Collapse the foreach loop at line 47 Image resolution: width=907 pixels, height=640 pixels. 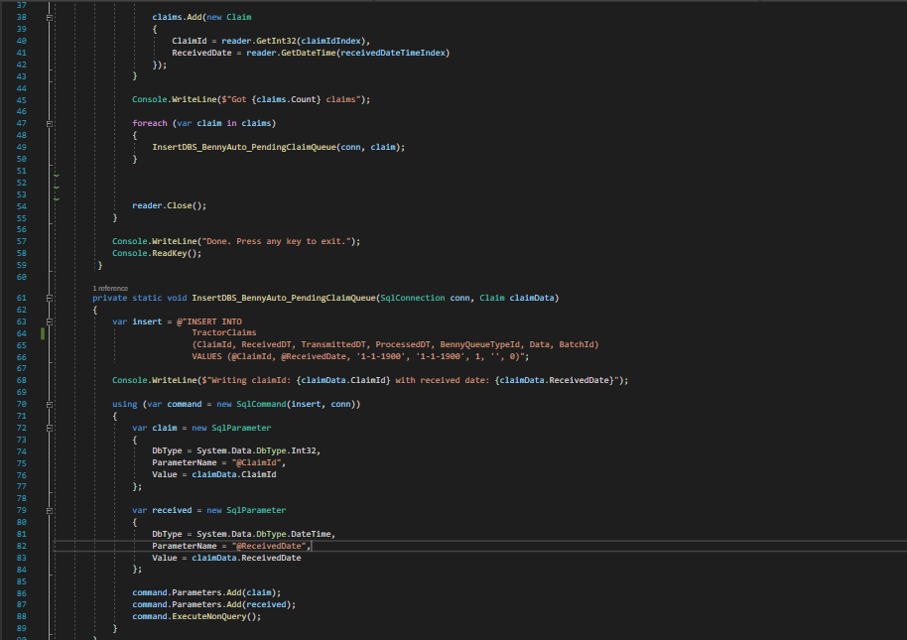pos(50,123)
